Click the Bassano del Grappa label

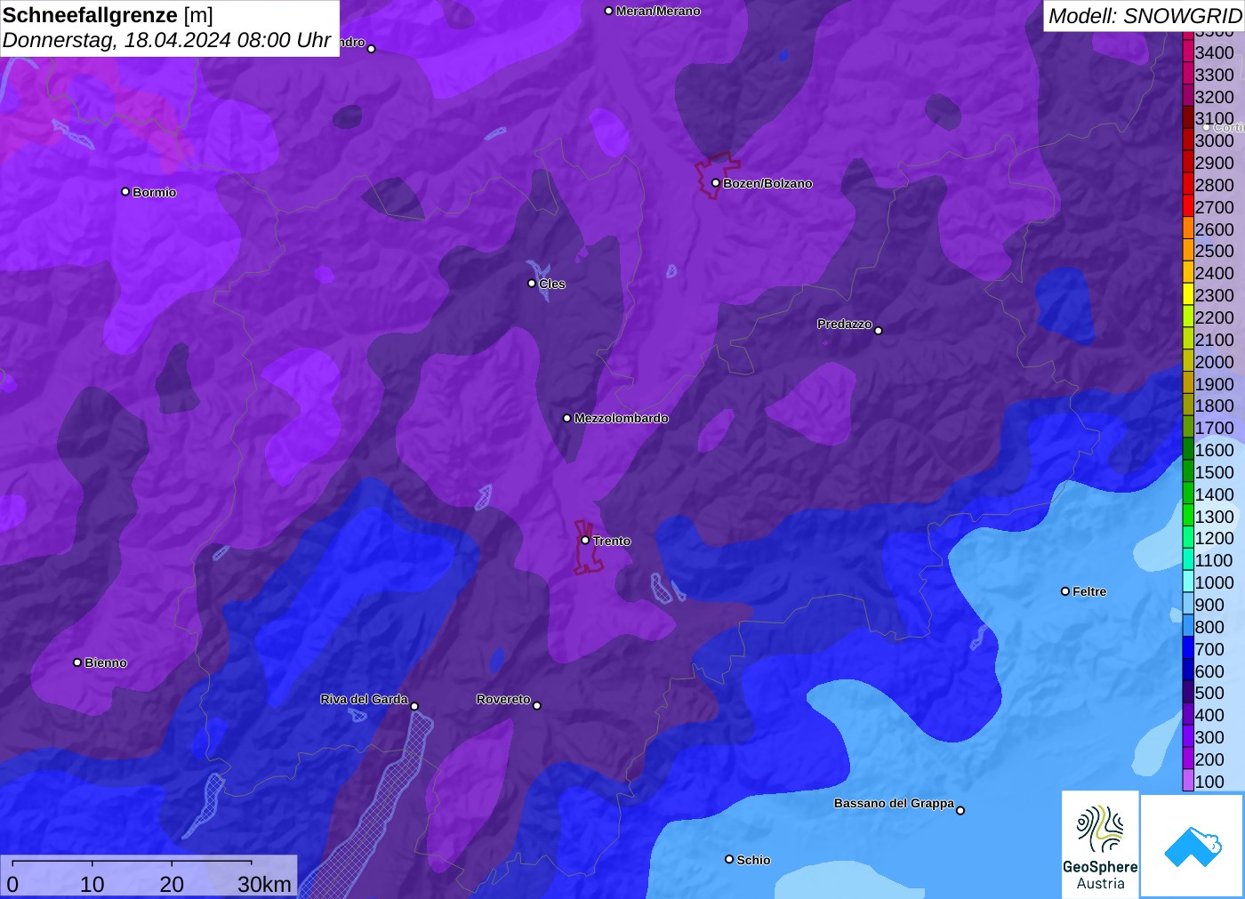[x=894, y=803]
